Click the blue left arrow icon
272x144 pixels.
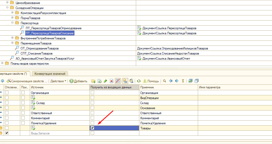point(171,81)
